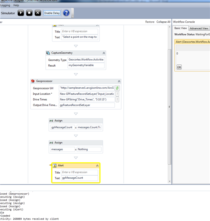Toggle Enable Delay option
Viewport: 210px width, 221px height.
tap(52, 13)
